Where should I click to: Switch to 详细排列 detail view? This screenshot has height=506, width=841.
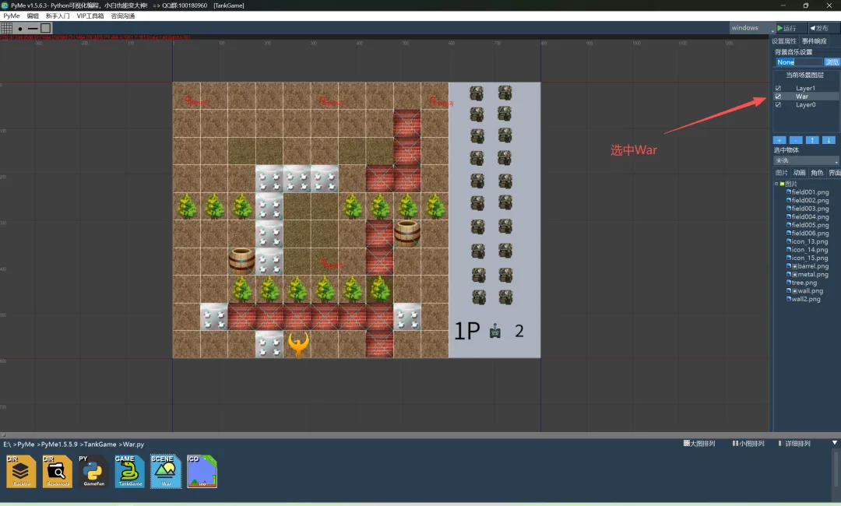coord(794,443)
